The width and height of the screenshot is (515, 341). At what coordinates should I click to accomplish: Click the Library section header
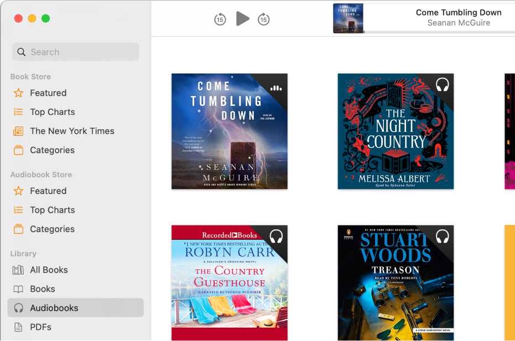pos(23,253)
